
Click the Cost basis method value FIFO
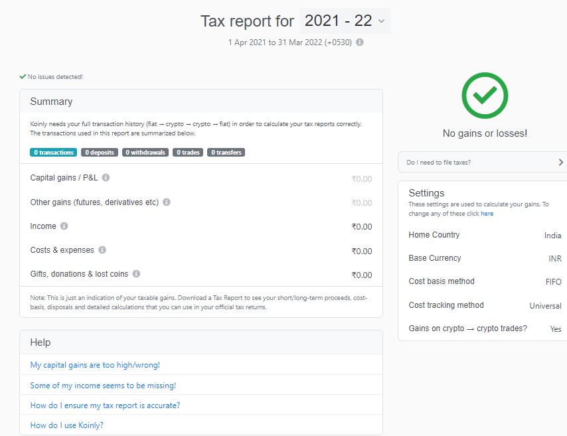(x=553, y=282)
